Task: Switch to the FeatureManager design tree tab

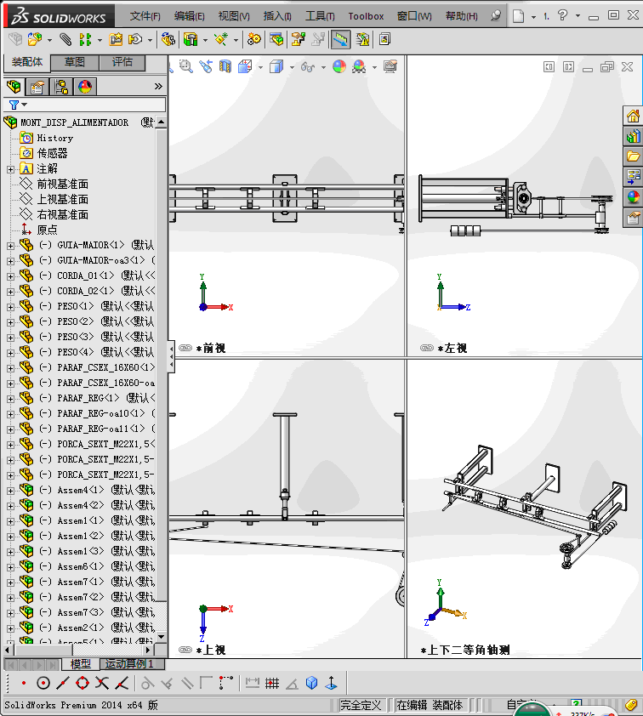Action: (x=14, y=86)
